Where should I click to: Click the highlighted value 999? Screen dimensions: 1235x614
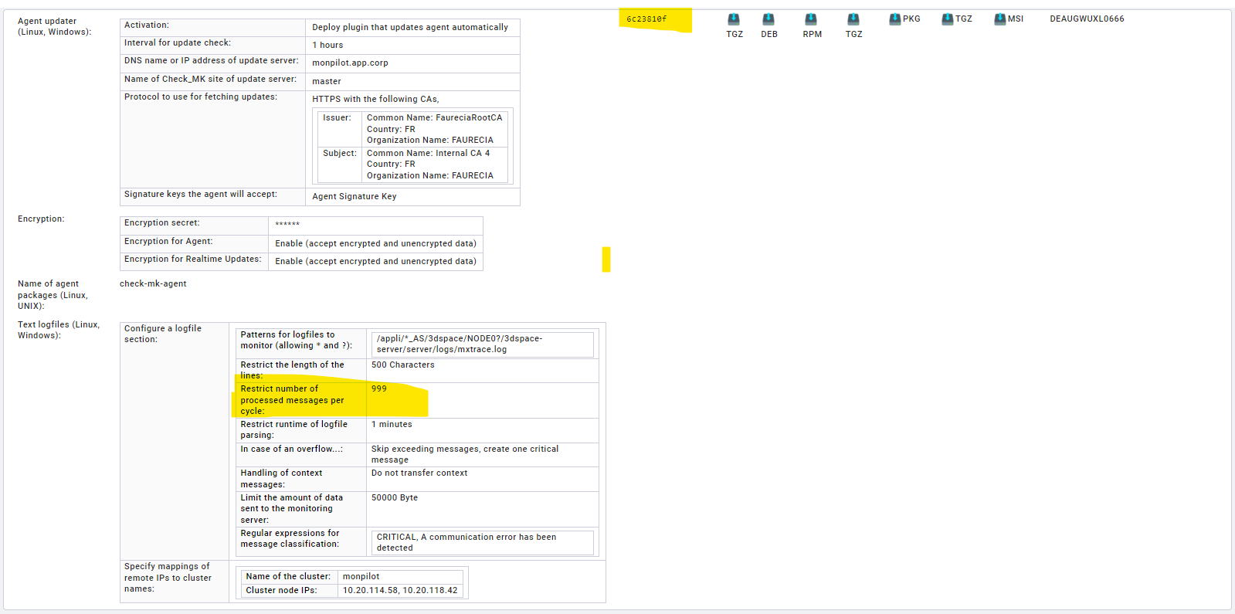click(379, 389)
